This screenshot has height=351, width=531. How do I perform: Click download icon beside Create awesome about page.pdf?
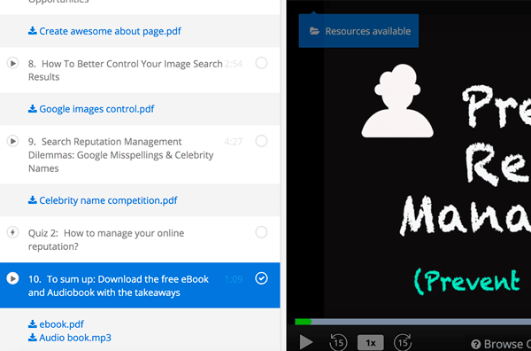(x=33, y=31)
